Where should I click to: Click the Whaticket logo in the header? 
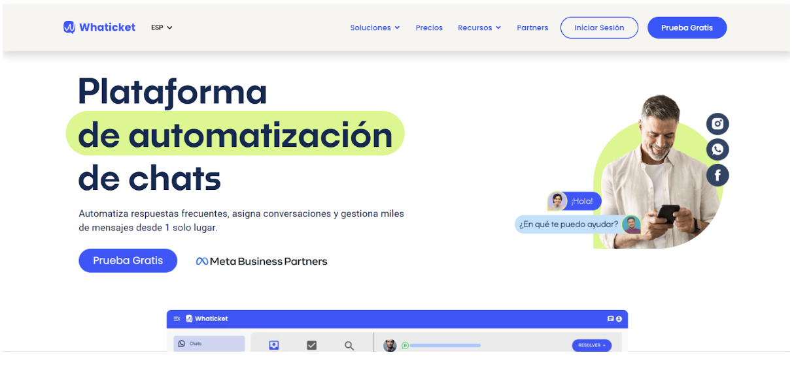click(x=99, y=27)
